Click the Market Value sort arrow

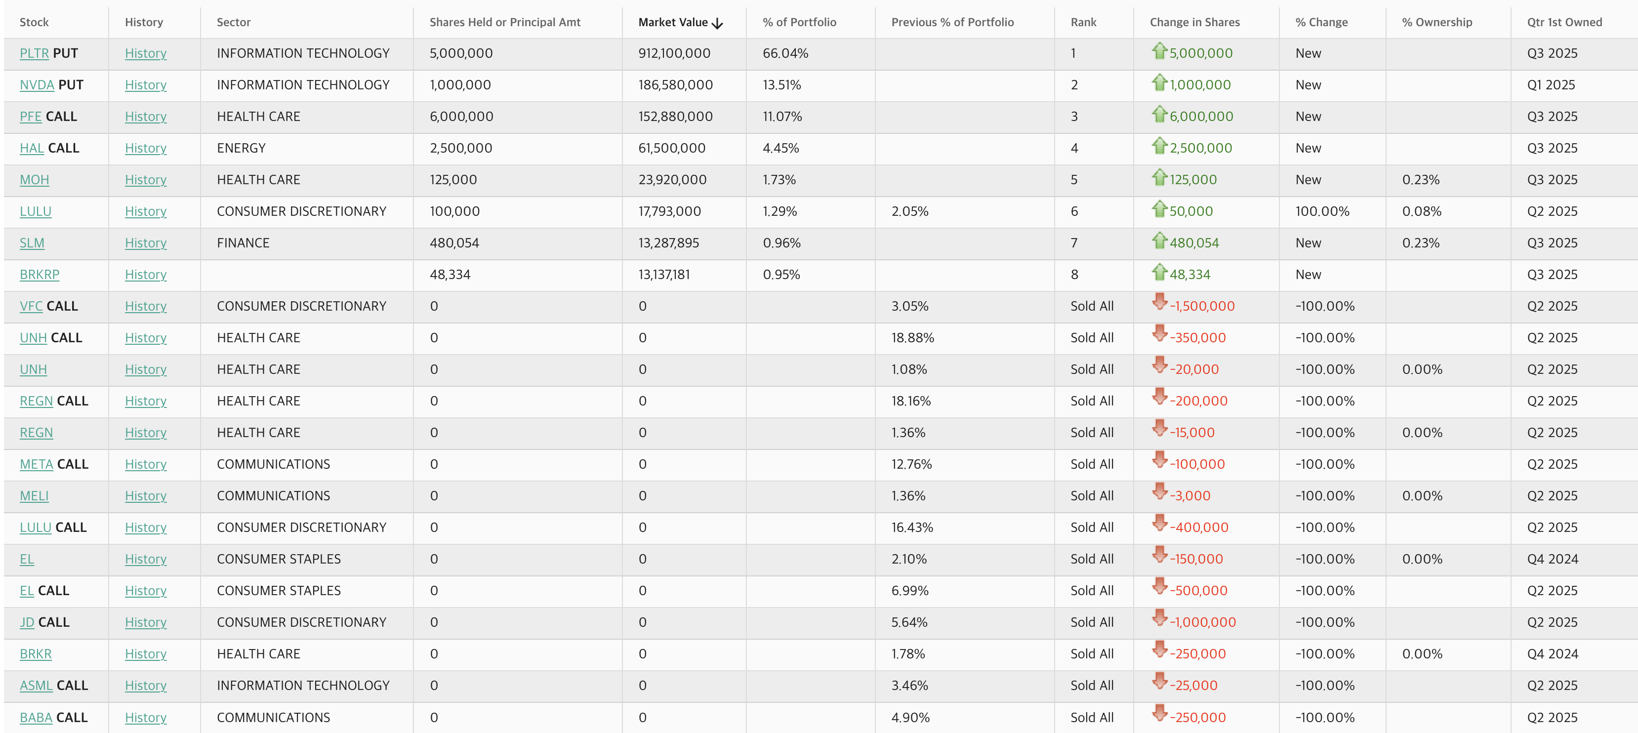tap(717, 24)
